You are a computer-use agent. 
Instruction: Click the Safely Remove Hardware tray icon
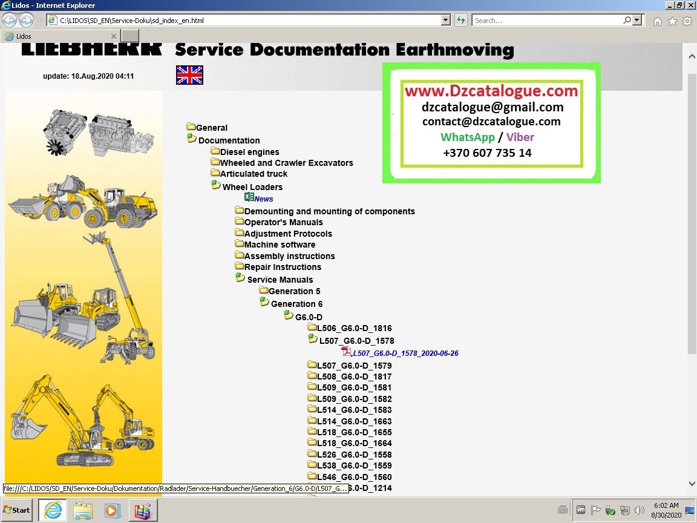click(x=610, y=510)
